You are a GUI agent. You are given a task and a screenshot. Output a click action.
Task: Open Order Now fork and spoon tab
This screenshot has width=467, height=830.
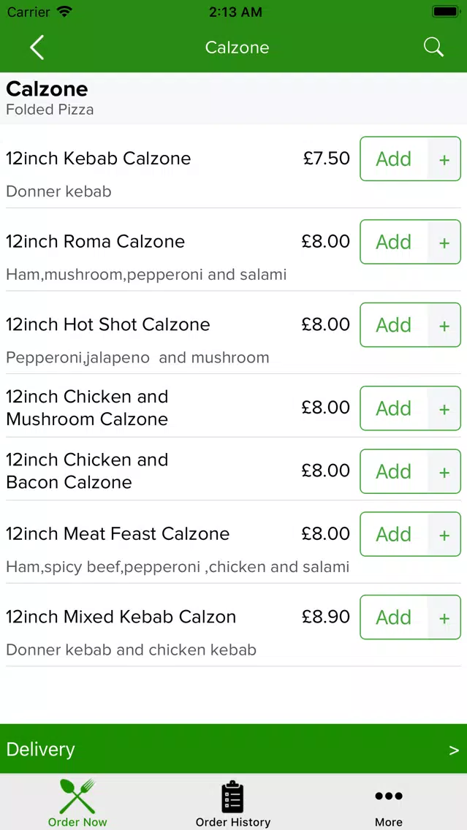pyautogui.click(x=77, y=802)
